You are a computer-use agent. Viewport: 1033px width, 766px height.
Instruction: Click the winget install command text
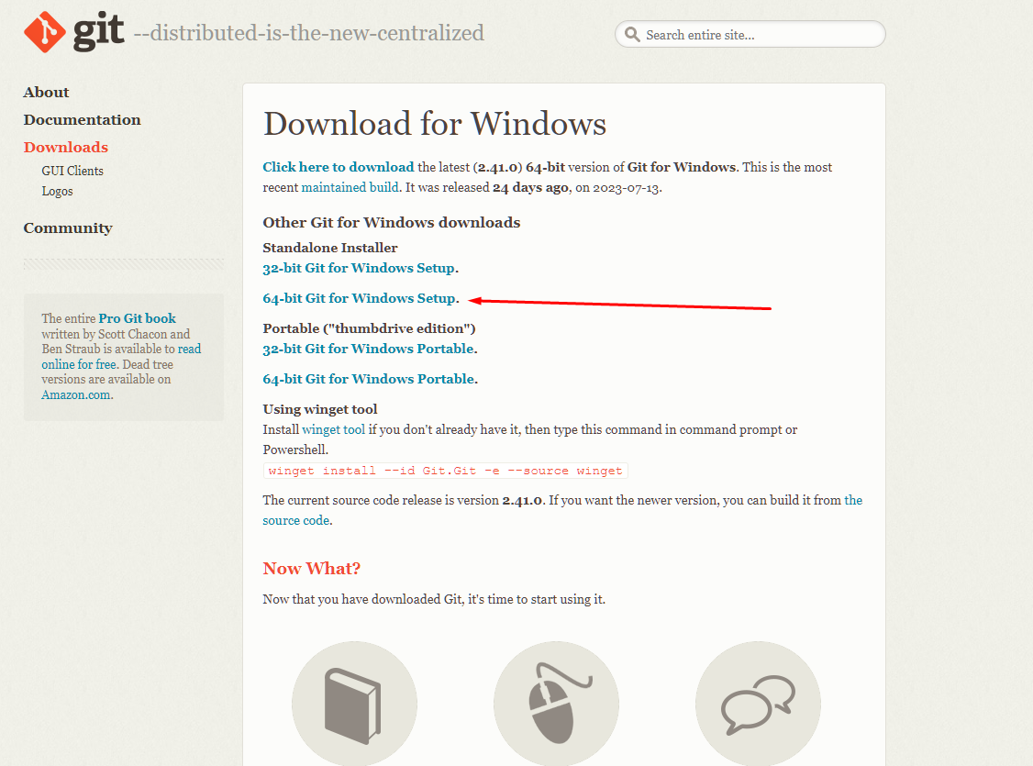445,471
